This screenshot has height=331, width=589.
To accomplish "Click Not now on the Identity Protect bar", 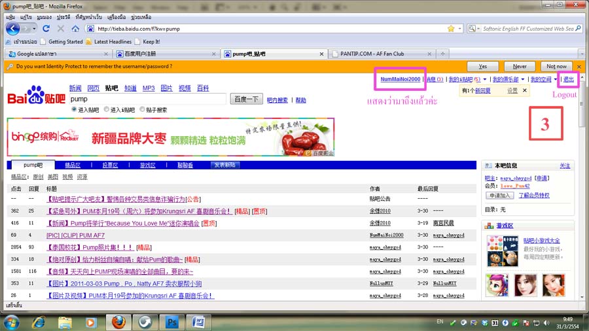I will [x=556, y=67].
